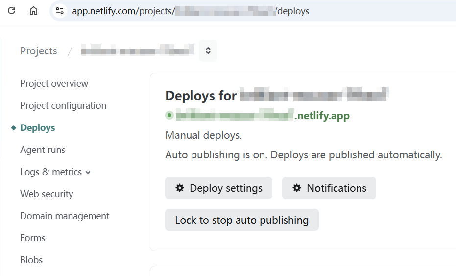Navigate to Domain management

pyautogui.click(x=65, y=216)
